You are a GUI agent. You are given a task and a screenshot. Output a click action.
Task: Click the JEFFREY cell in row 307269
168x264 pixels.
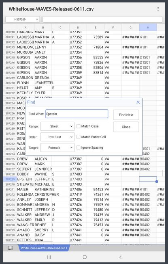(x=43, y=179)
